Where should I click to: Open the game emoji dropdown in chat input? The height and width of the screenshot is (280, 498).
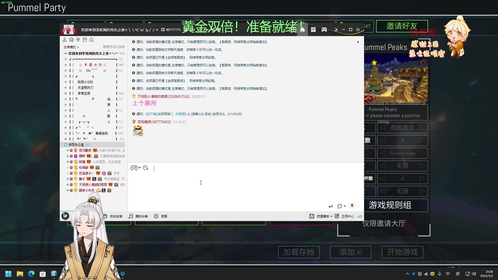coord(136,168)
